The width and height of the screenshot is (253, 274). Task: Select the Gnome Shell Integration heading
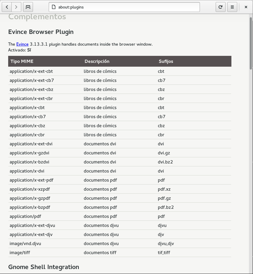point(43,267)
